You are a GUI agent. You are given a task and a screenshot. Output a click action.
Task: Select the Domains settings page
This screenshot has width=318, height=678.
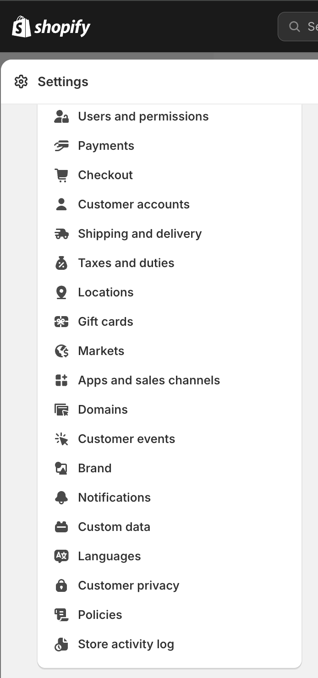click(x=103, y=410)
